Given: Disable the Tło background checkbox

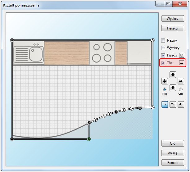Looking at the screenshot, I should pos(163,63).
